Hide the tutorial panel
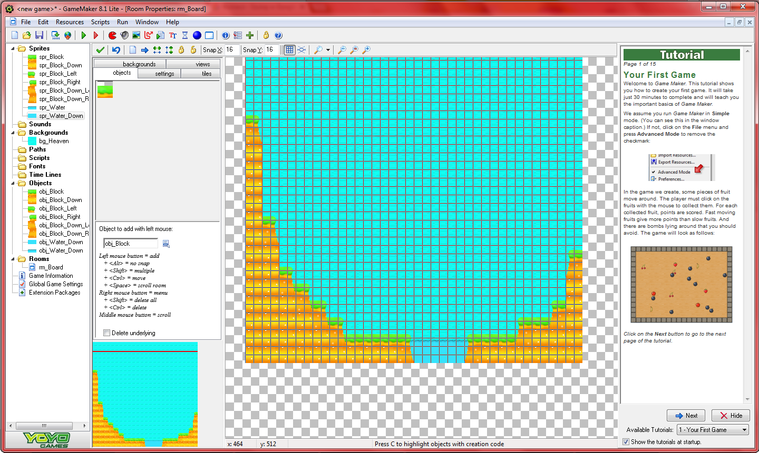The height and width of the screenshot is (453, 759). pos(731,416)
